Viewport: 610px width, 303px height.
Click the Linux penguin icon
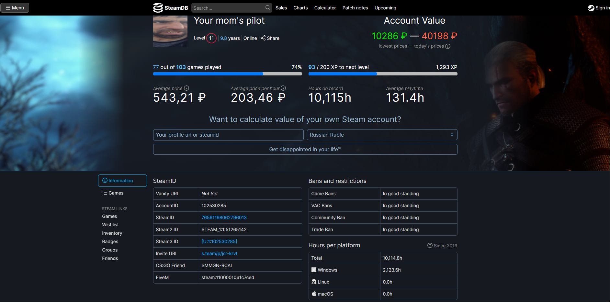(314, 282)
